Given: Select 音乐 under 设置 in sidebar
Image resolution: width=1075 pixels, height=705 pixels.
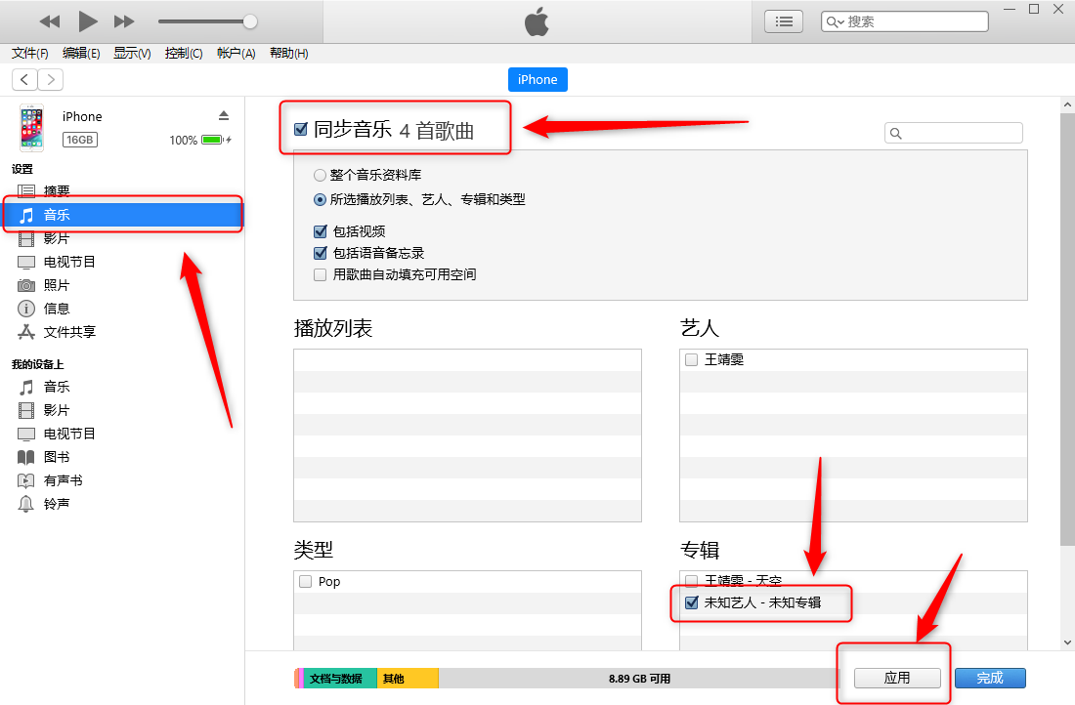Looking at the screenshot, I should (x=123, y=215).
